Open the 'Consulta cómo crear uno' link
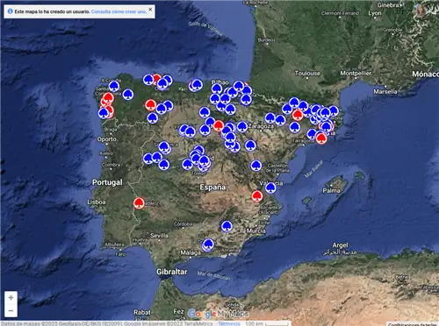Image resolution: width=439 pixels, height=326 pixels. [x=119, y=11]
